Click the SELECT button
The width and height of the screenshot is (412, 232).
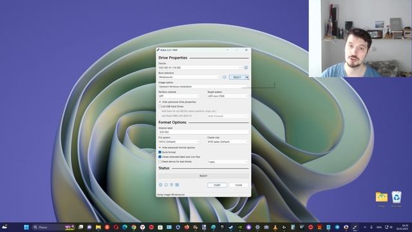pyautogui.click(x=238, y=77)
